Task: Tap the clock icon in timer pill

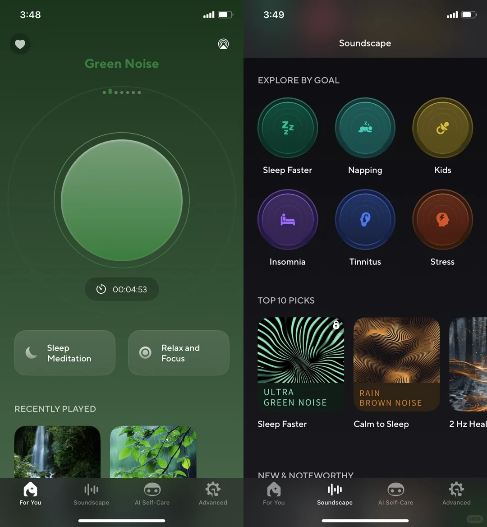Action: point(101,289)
